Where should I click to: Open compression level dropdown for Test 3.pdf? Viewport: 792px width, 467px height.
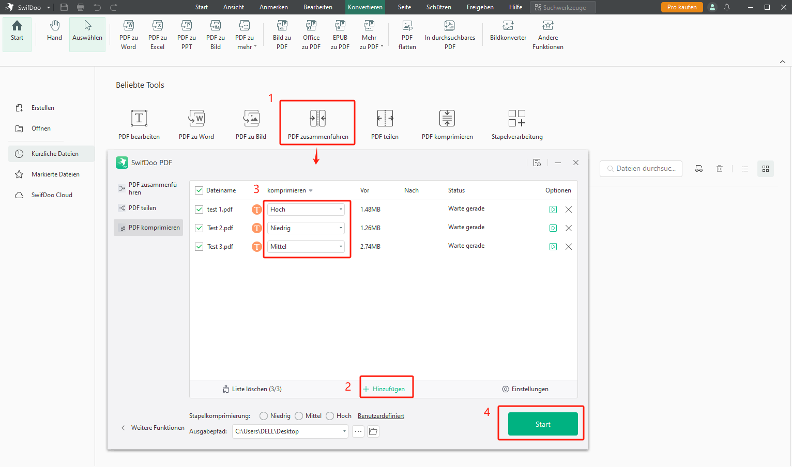(x=306, y=247)
